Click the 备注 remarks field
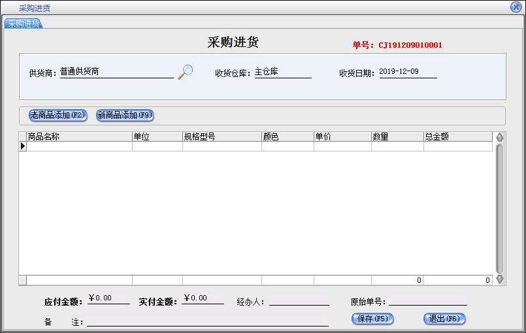526x333 pixels. tap(208, 321)
